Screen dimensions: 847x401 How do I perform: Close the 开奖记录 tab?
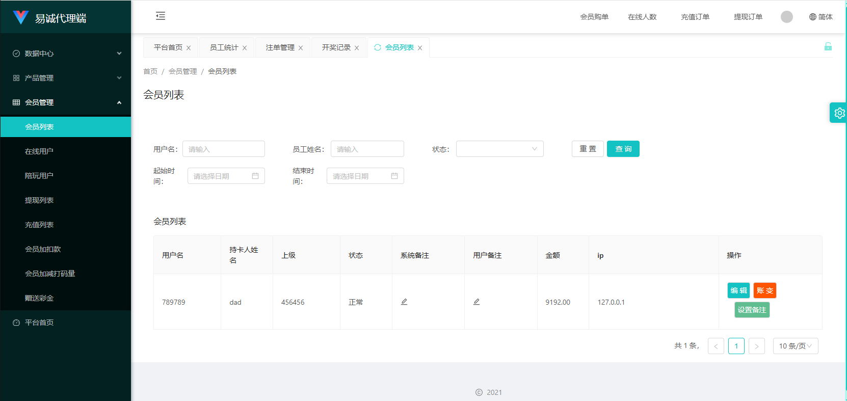357,48
